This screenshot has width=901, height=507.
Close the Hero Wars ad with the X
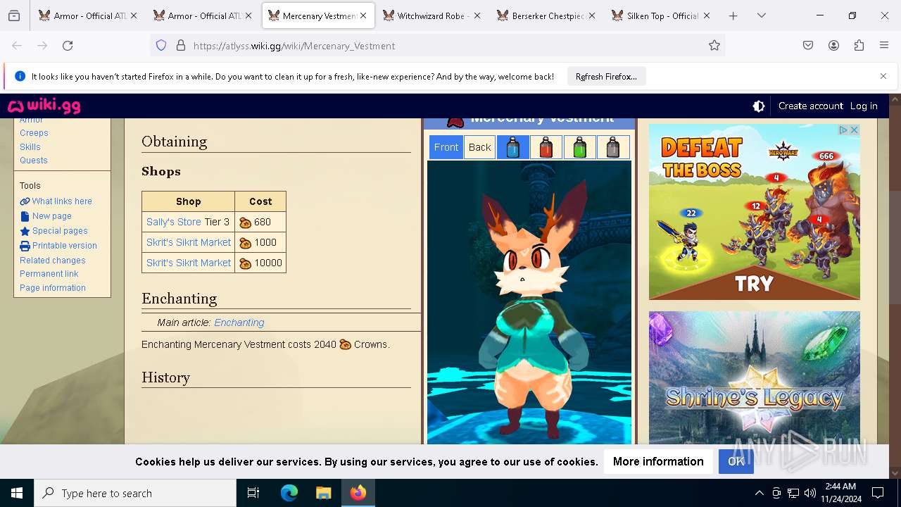coord(854,130)
